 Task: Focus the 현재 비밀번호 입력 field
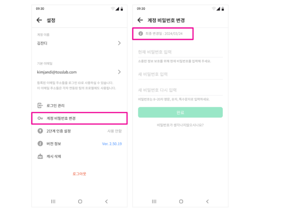[180, 52]
